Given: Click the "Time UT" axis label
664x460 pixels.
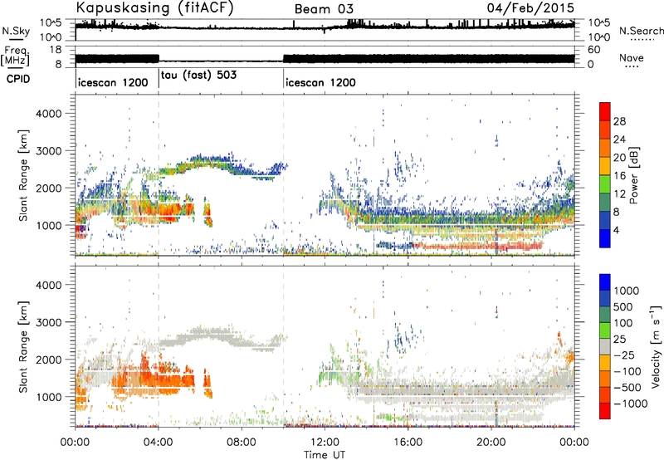Looking at the screenshot, I should (325, 454).
